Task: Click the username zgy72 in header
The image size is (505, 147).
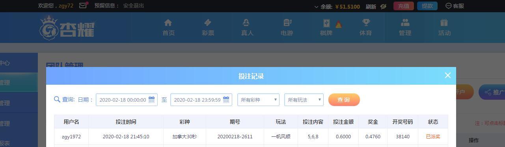Action: point(66,6)
